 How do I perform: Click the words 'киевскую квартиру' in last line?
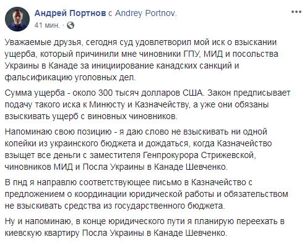pos(42,233)
